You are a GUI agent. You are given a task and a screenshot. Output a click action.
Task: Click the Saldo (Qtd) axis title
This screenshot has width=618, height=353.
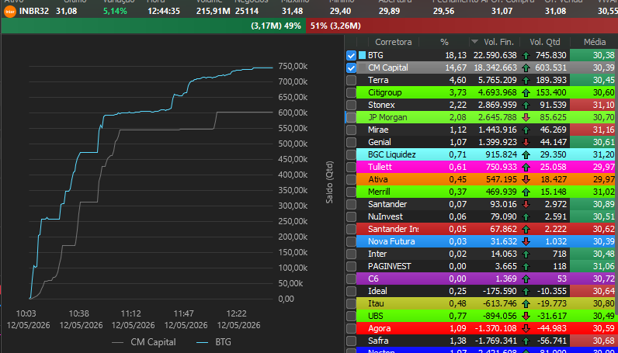(329, 182)
